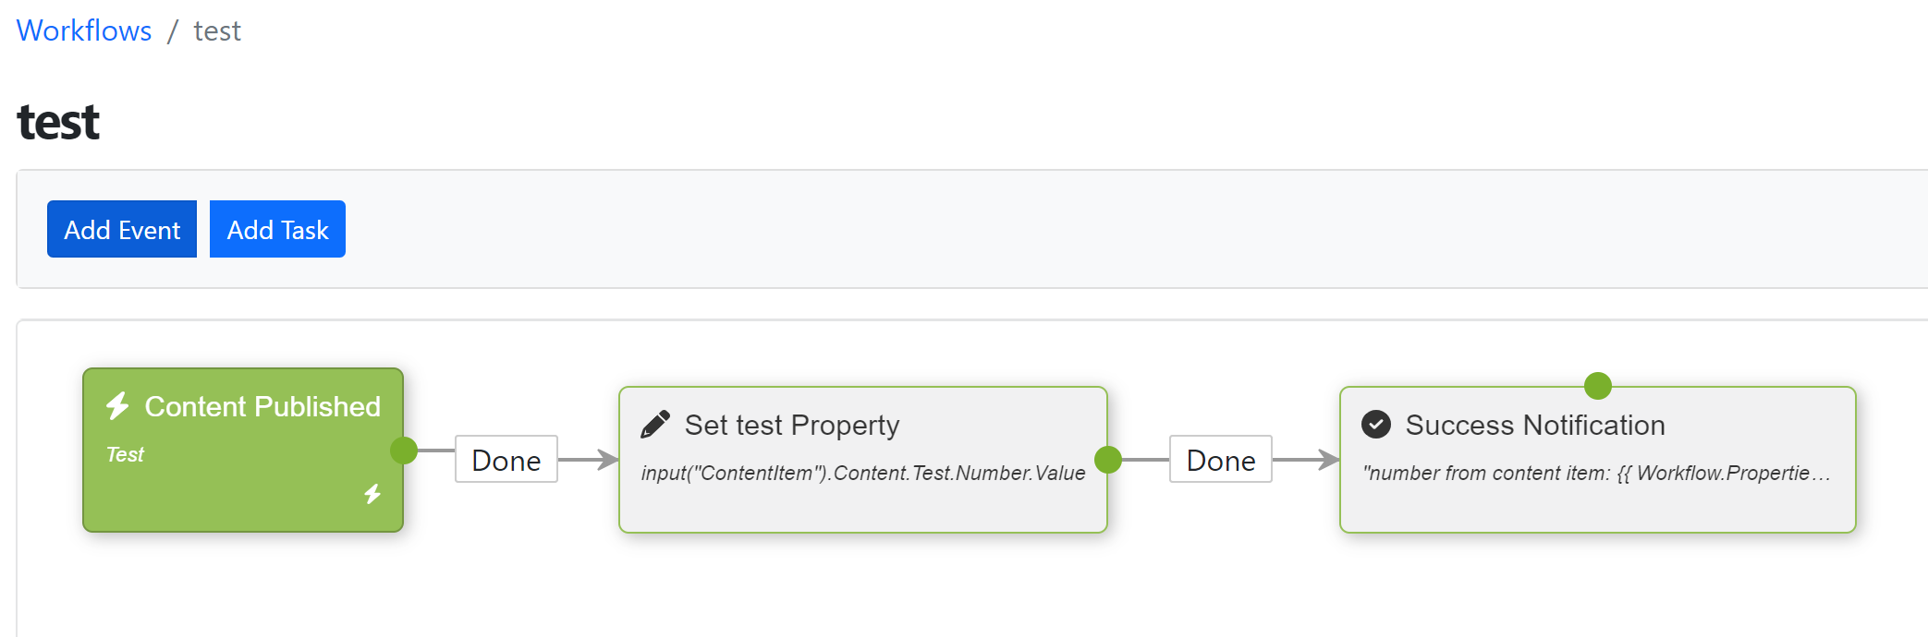
Task: Click the lightning bolt icon on Content Published
Action: coord(116,404)
